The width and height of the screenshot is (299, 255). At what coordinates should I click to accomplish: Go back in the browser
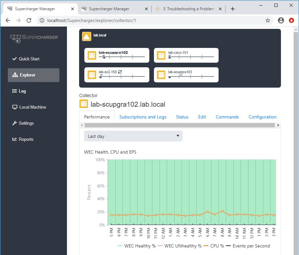click(x=8, y=20)
